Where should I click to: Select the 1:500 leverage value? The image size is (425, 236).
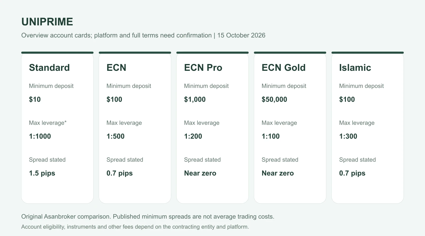(x=115, y=136)
